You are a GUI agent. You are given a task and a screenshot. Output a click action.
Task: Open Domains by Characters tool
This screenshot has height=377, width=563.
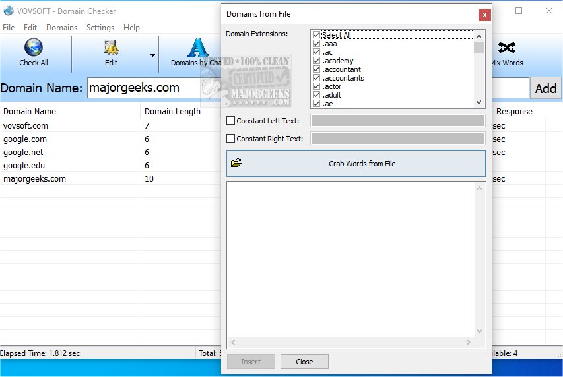pyautogui.click(x=196, y=53)
